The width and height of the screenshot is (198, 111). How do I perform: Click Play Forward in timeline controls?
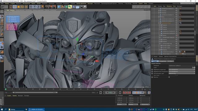coord(110,92)
